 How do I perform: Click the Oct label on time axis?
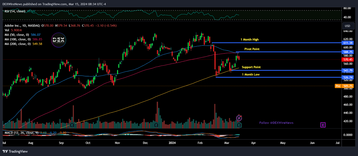[88, 143]
